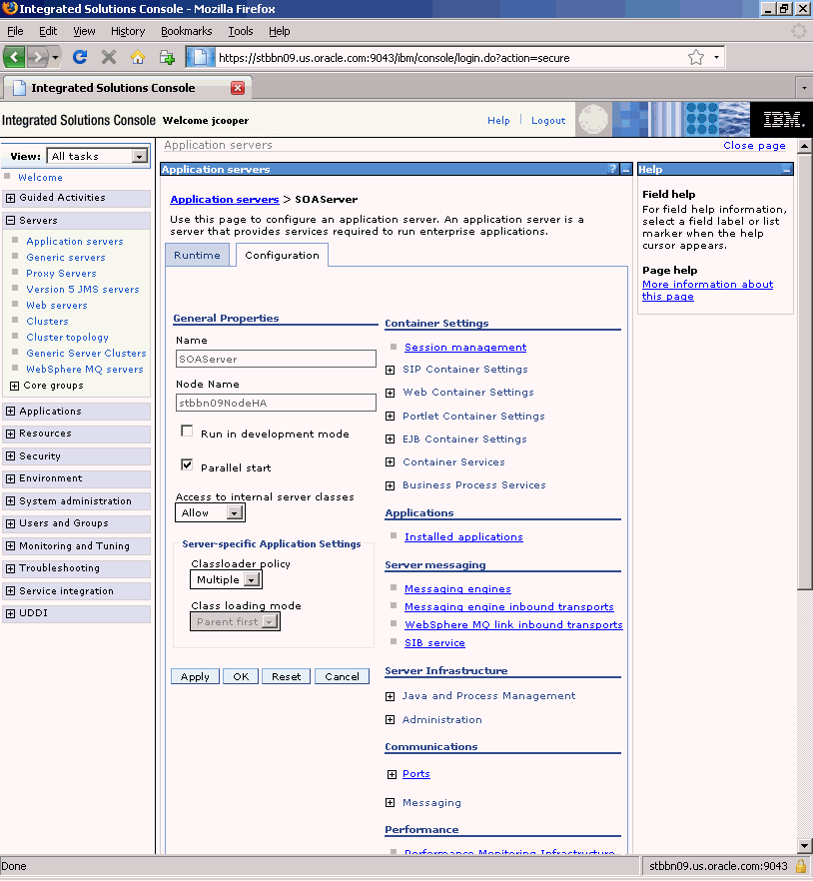The height and width of the screenshot is (881, 813).
Task: Uncheck Parallel start checkbox
Action: tap(187, 464)
